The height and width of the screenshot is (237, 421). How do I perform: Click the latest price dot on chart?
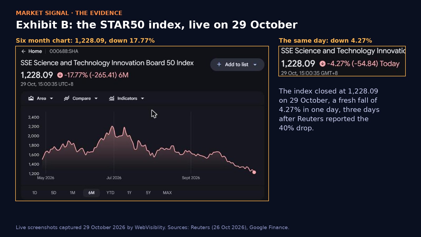pyautogui.click(x=254, y=172)
